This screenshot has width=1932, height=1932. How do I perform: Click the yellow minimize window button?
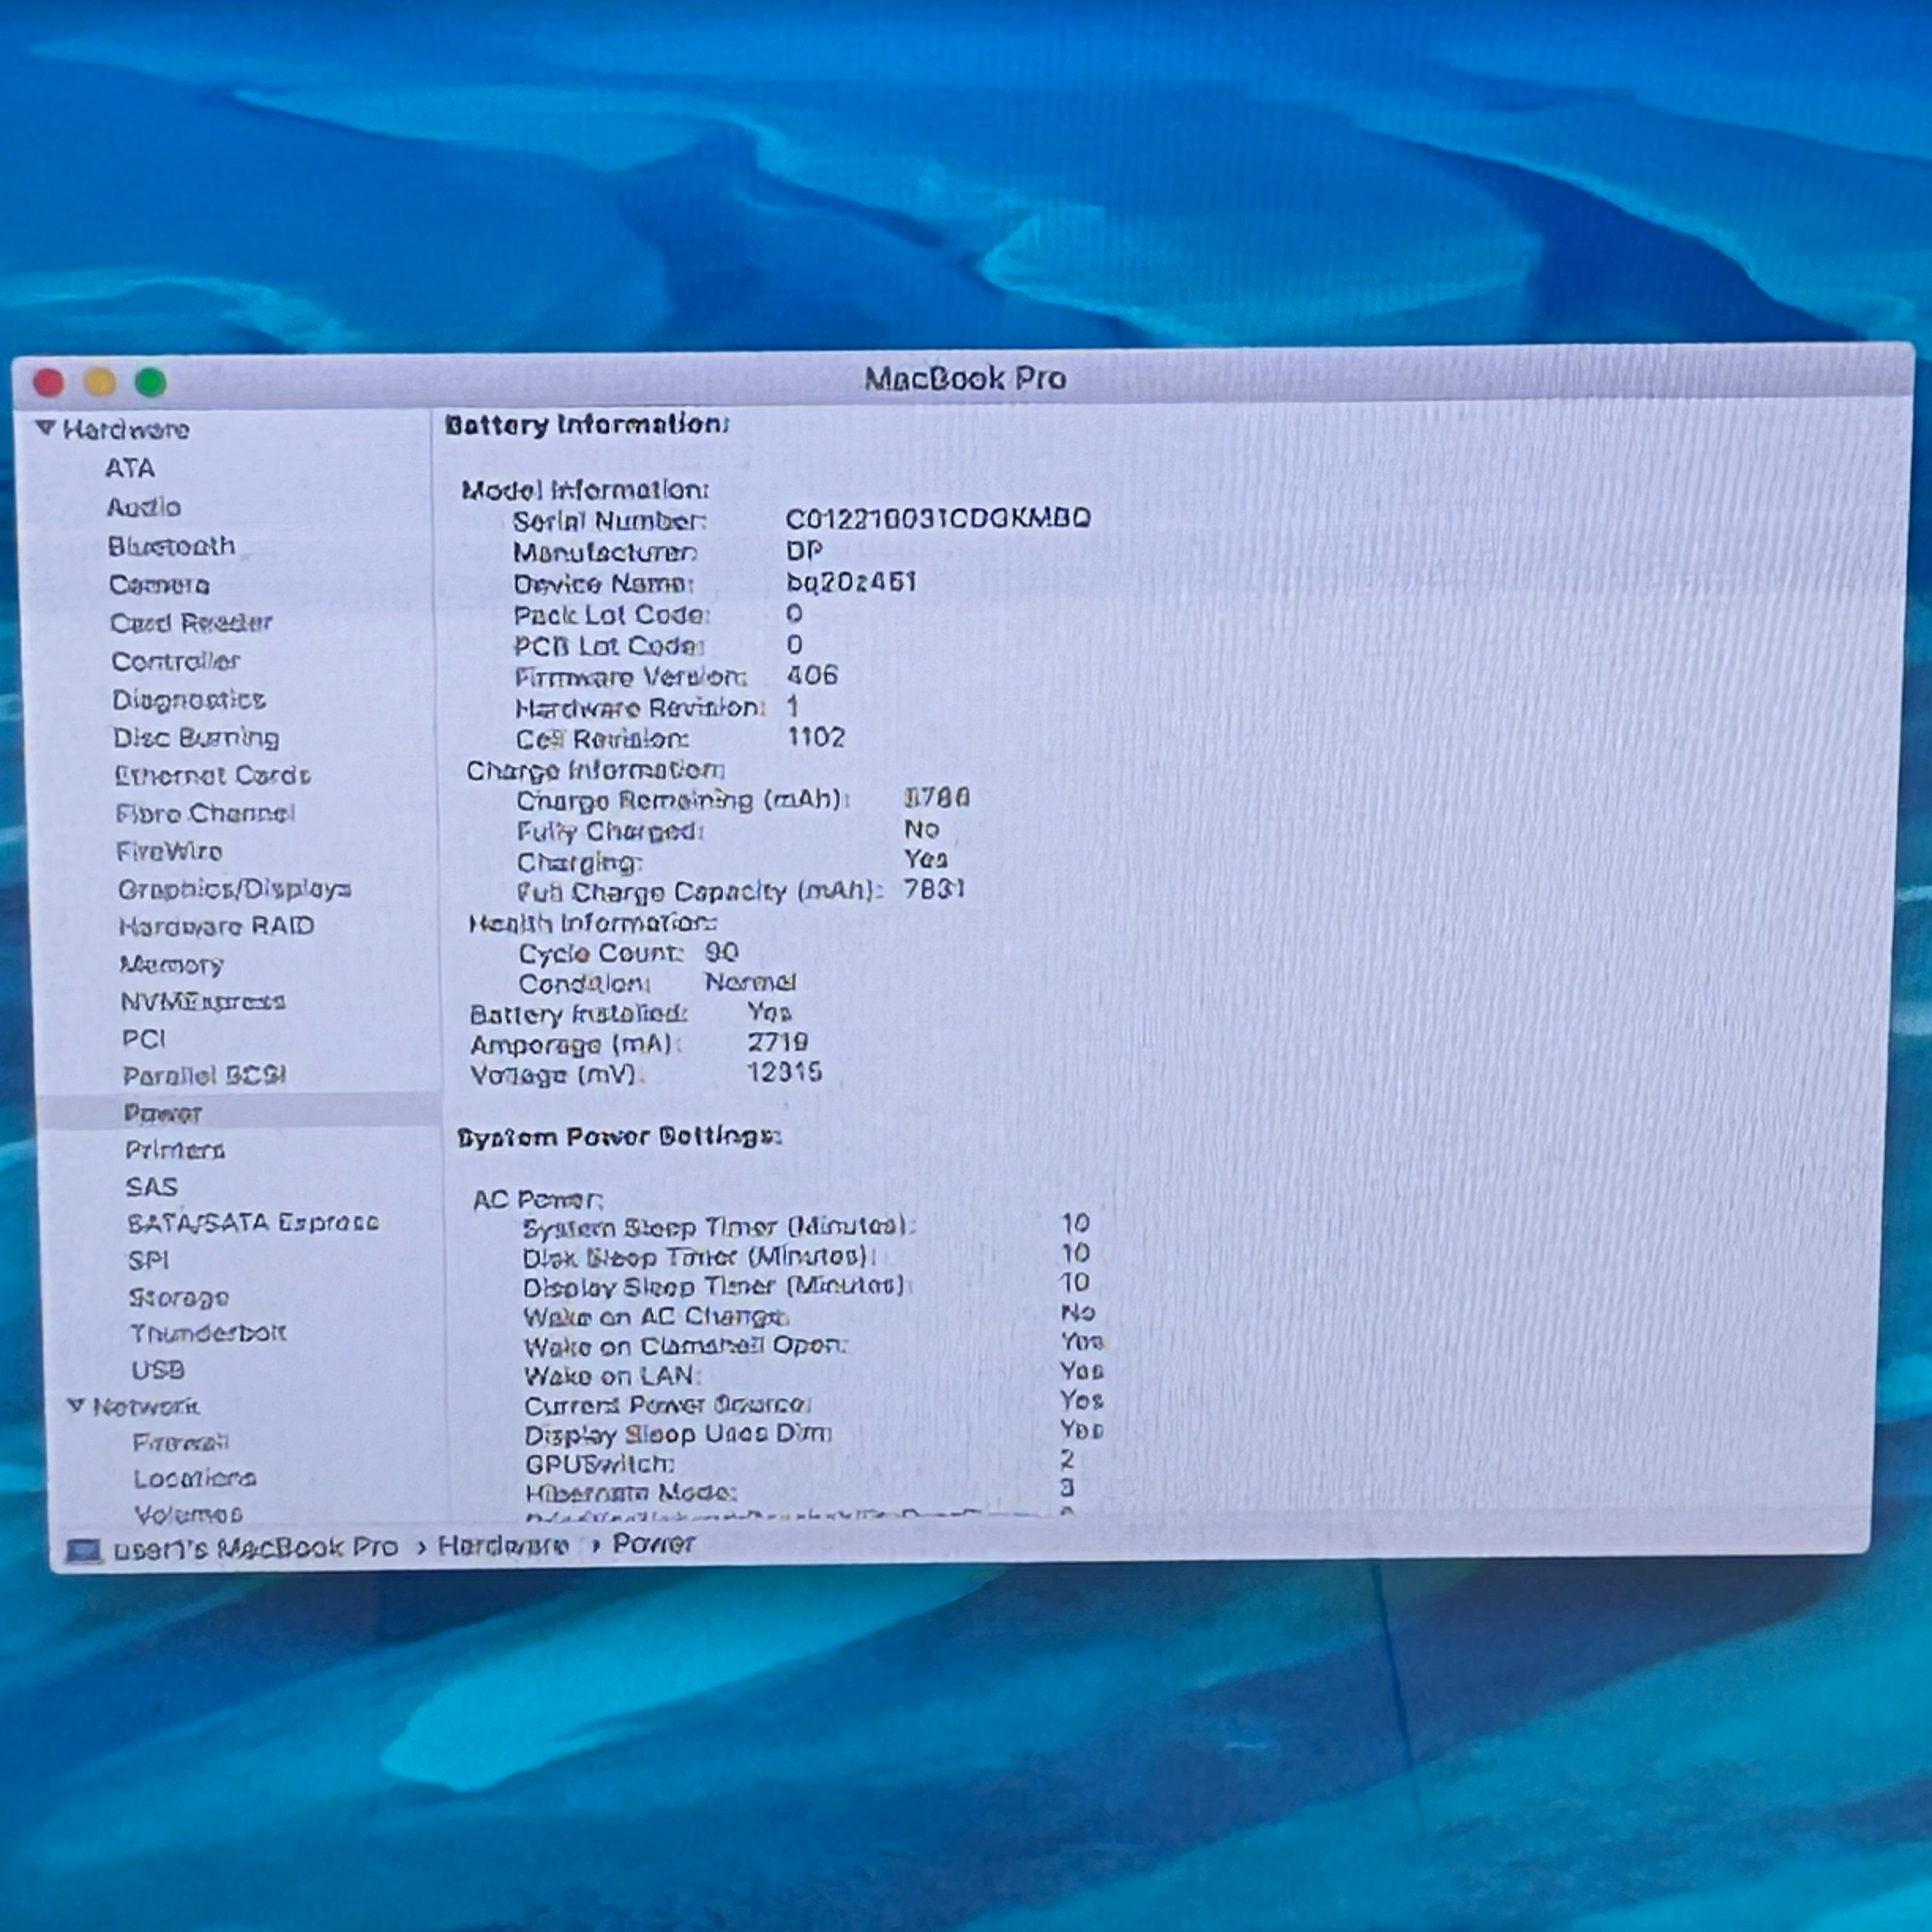click(100, 382)
